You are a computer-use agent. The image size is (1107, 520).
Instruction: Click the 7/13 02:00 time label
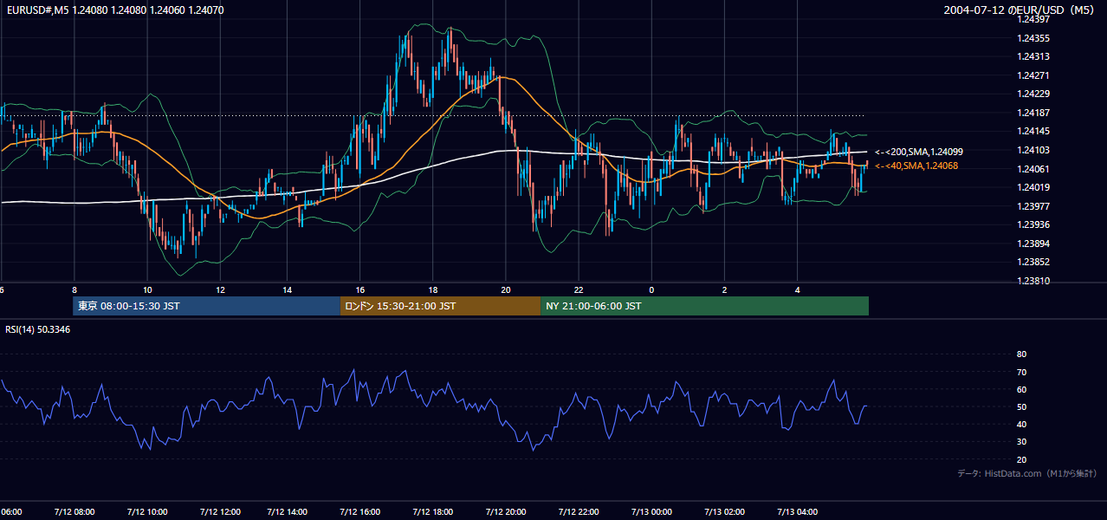click(725, 512)
